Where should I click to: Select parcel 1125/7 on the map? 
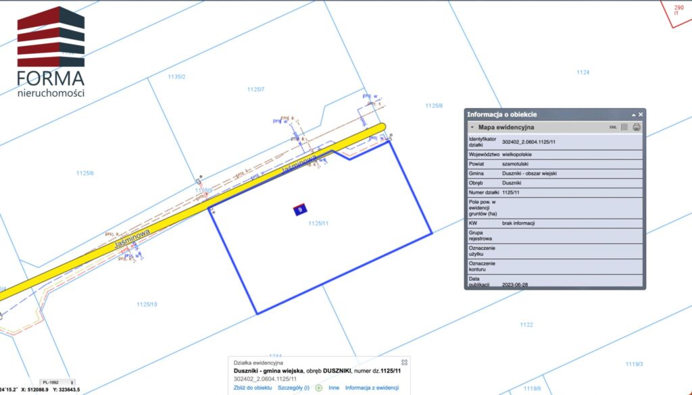pos(255,90)
